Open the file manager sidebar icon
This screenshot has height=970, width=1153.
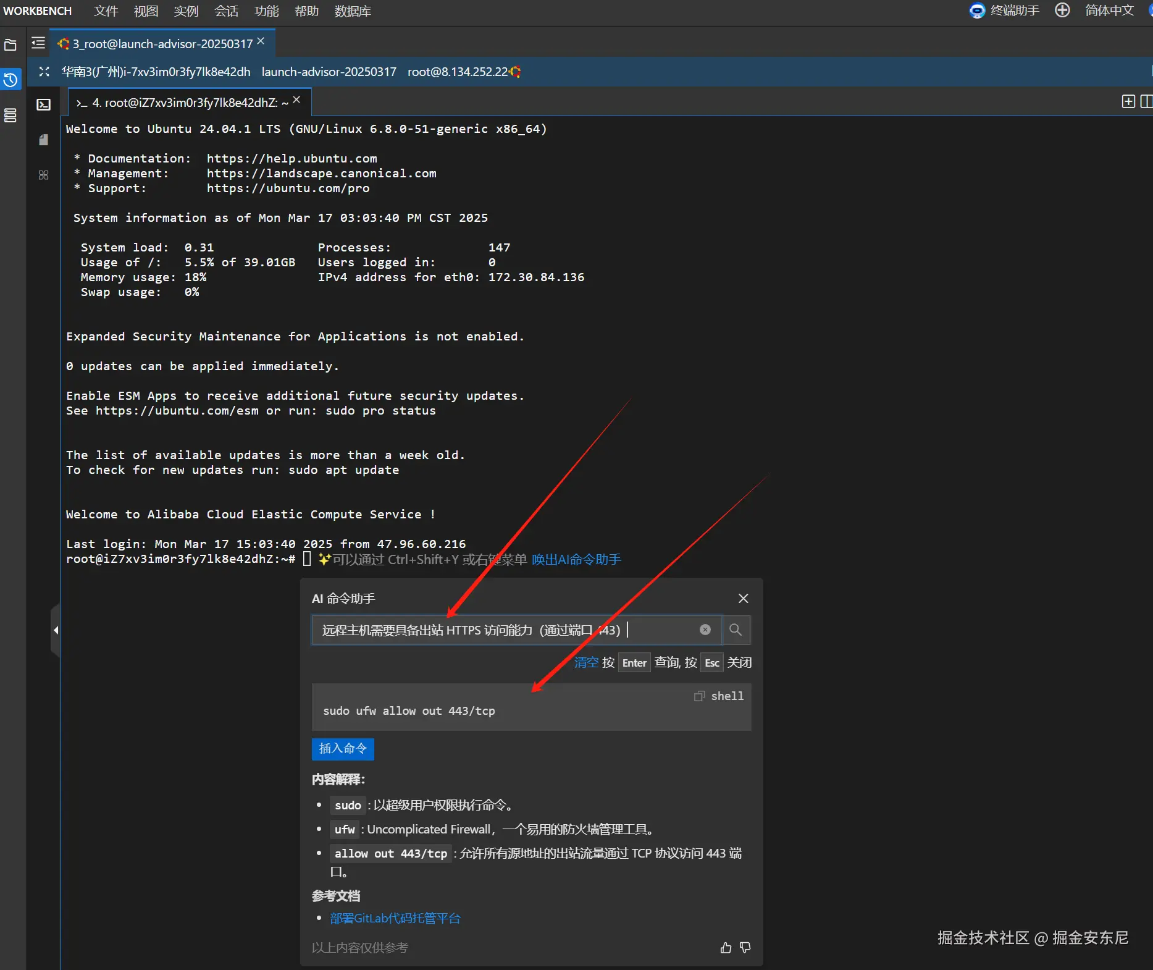tap(10, 44)
